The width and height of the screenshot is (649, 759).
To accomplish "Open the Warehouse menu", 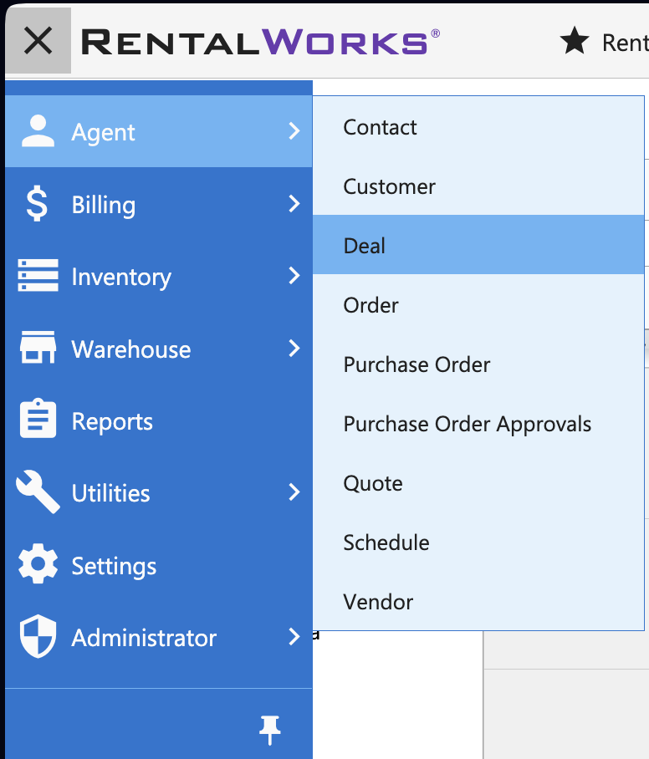I will click(159, 348).
